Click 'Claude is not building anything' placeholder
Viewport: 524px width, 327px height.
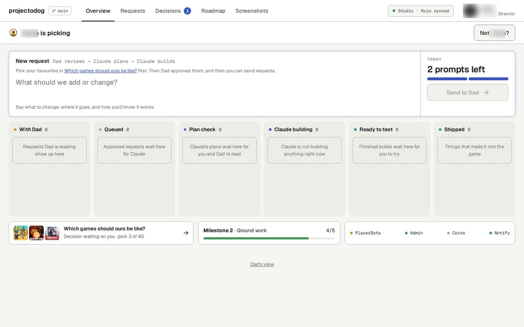click(x=304, y=150)
